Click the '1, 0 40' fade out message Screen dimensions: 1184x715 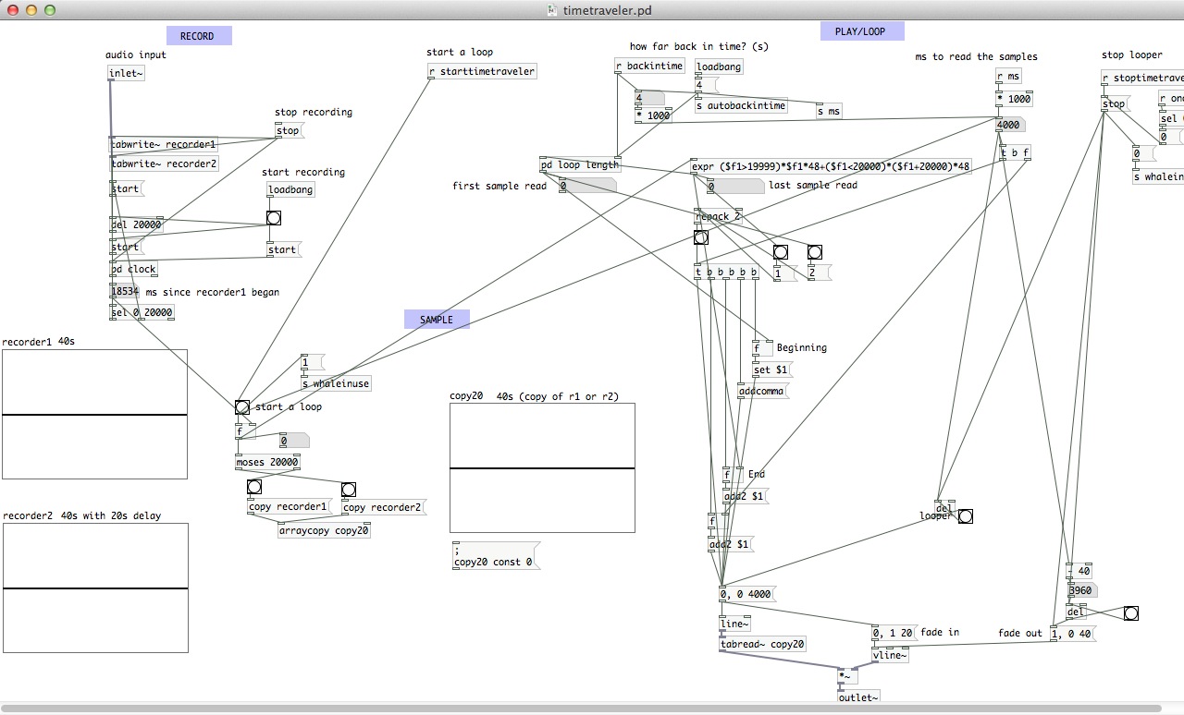[x=1071, y=634]
